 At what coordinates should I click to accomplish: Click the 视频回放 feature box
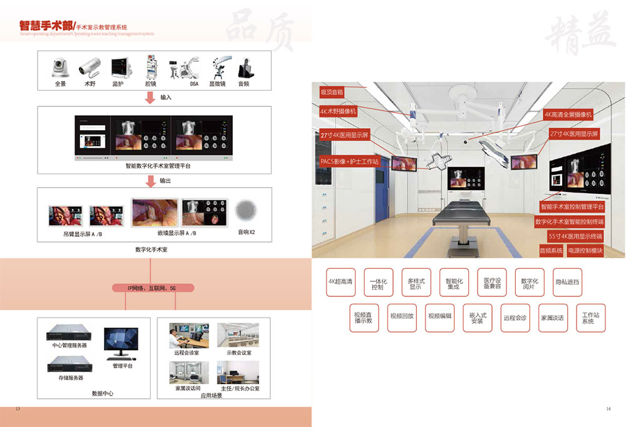401,316
